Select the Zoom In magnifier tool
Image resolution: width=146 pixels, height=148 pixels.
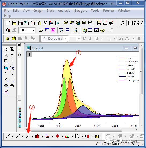(12, 49)
